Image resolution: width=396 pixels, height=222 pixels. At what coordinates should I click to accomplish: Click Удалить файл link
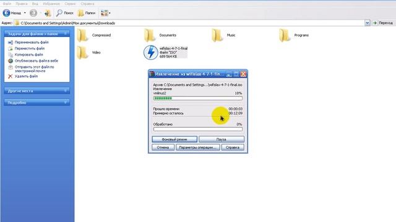point(26,76)
